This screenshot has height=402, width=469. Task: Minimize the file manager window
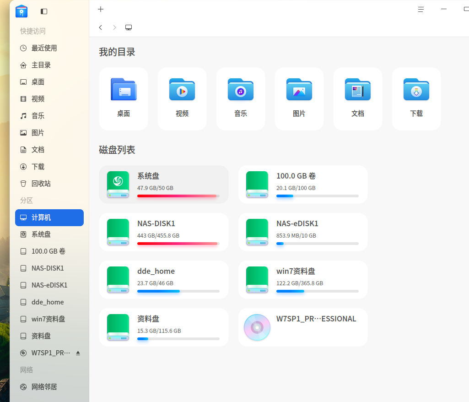(x=444, y=9)
